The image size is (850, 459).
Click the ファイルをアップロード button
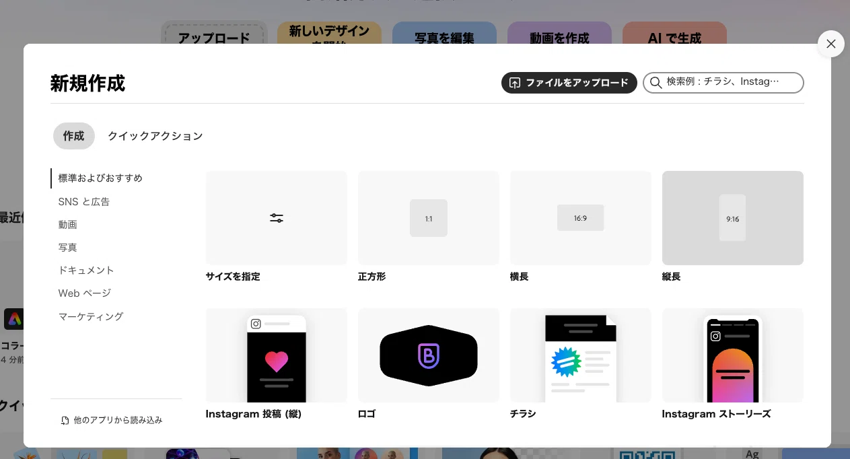[x=569, y=83]
